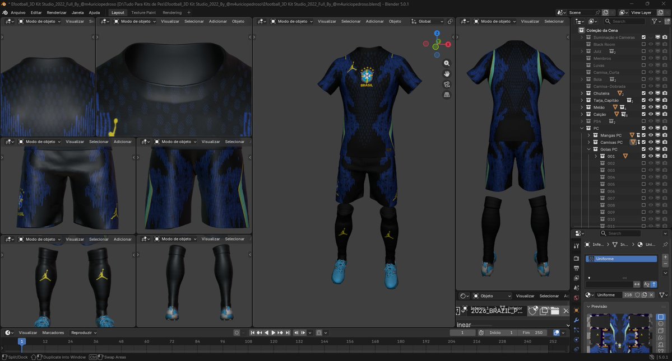Pin the properties editor context
Image resolution: width=672 pixels, height=361 pixels.
pos(665,244)
